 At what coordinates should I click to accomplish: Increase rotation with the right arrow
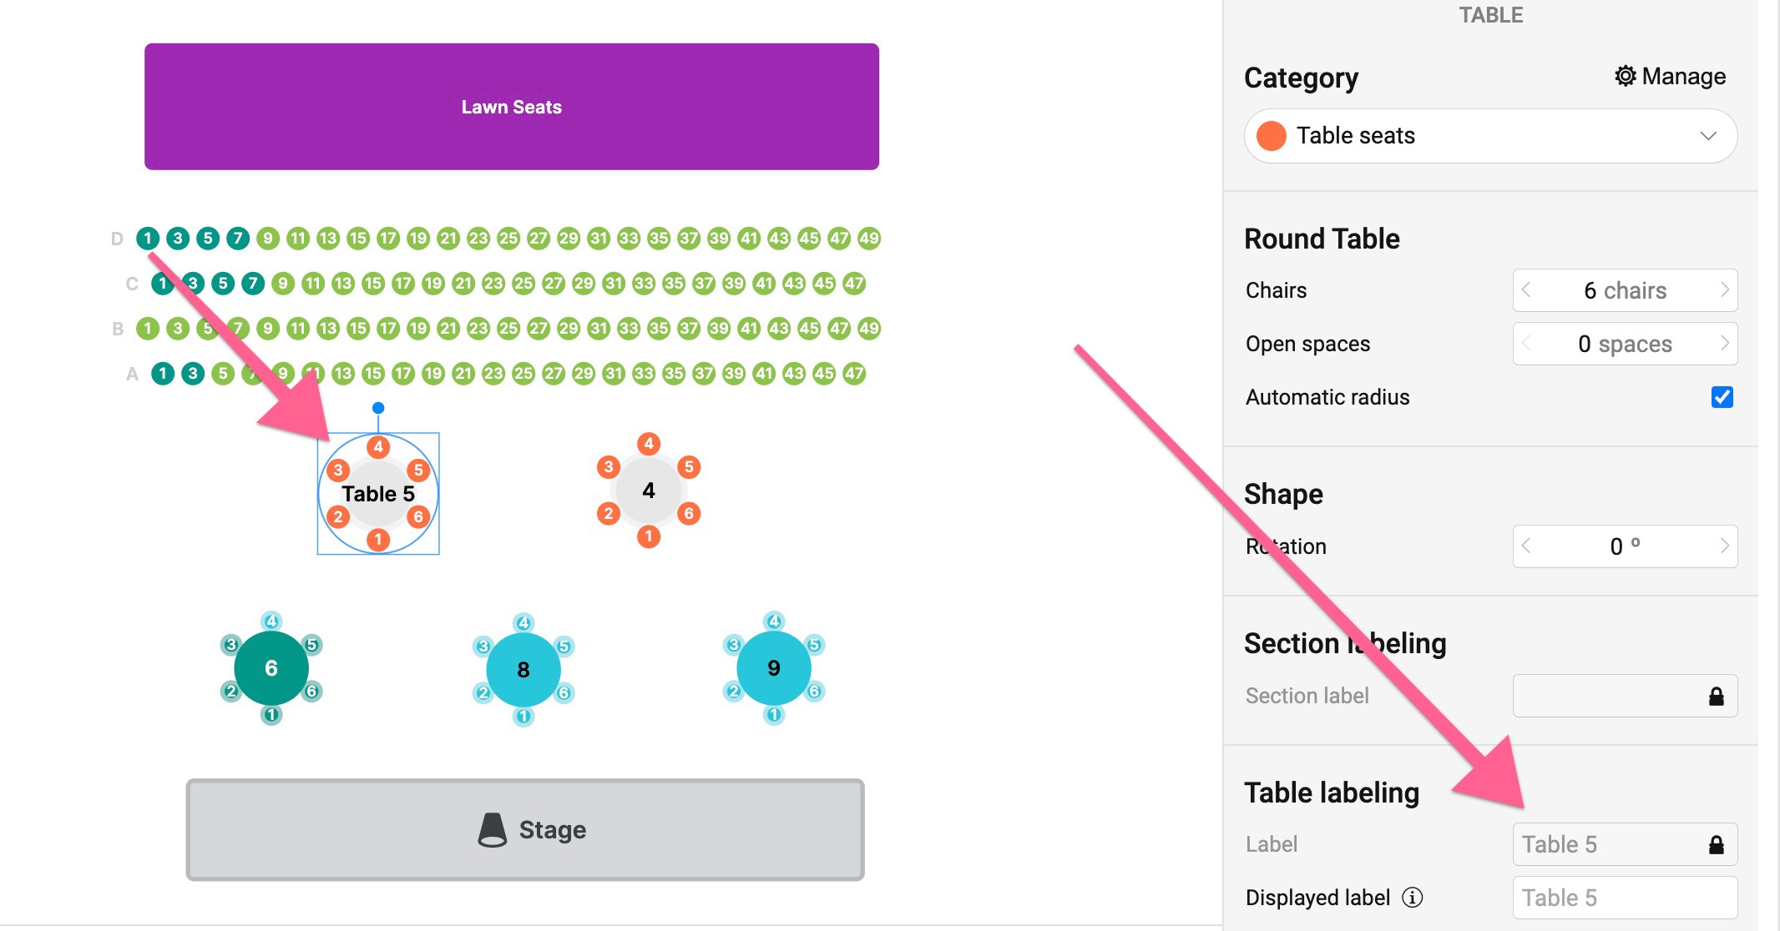click(1725, 546)
